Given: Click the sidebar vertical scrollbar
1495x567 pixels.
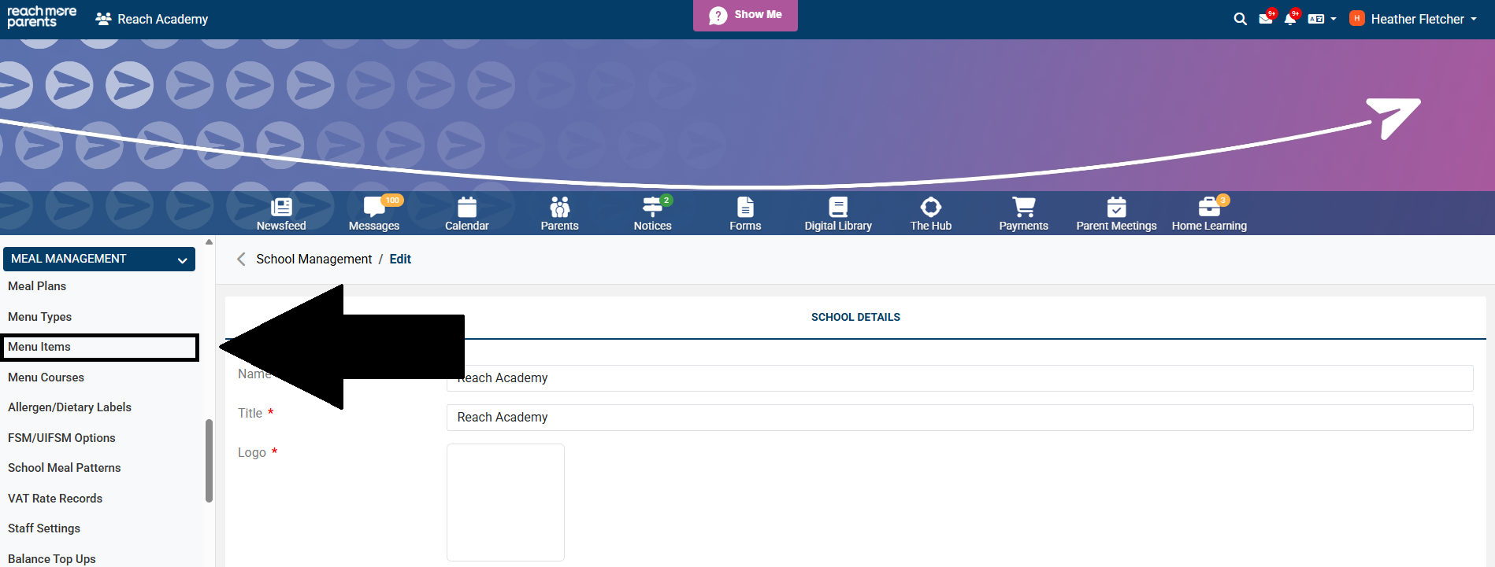Looking at the screenshot, I should 209,460.
